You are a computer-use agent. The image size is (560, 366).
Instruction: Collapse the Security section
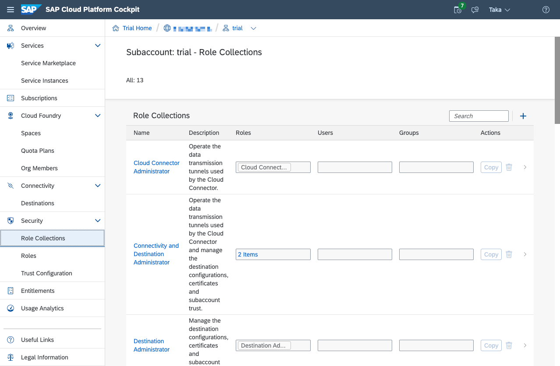point(98,221)
